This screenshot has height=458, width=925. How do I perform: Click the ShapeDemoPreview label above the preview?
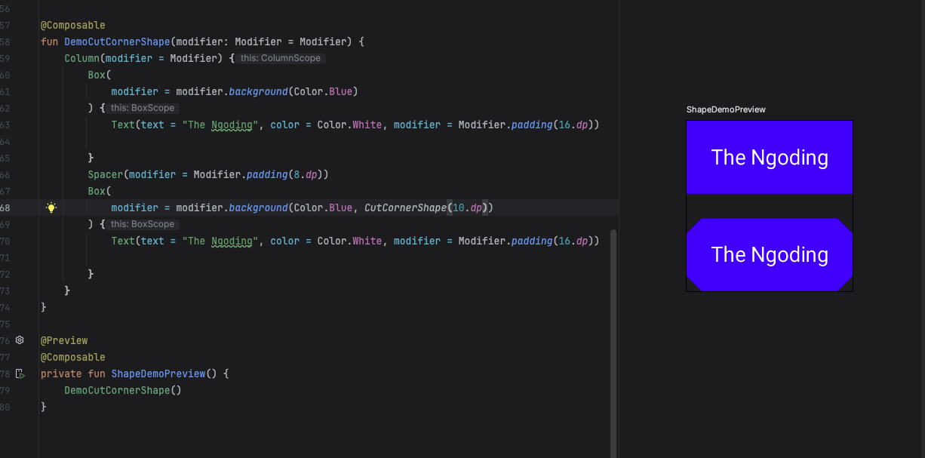click(x=725, y=109)
